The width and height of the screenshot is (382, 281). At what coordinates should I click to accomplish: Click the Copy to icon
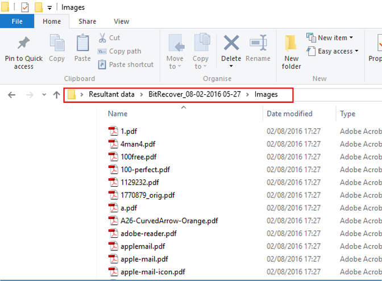[x=202, y=42]
